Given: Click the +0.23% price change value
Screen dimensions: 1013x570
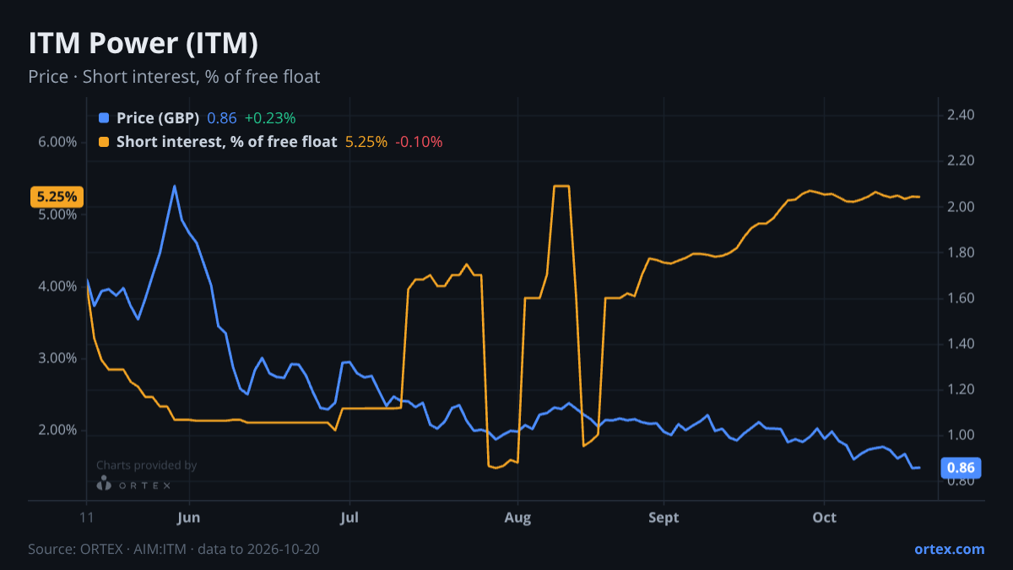Looking at the screenshot, I should (x=270, y=118).
